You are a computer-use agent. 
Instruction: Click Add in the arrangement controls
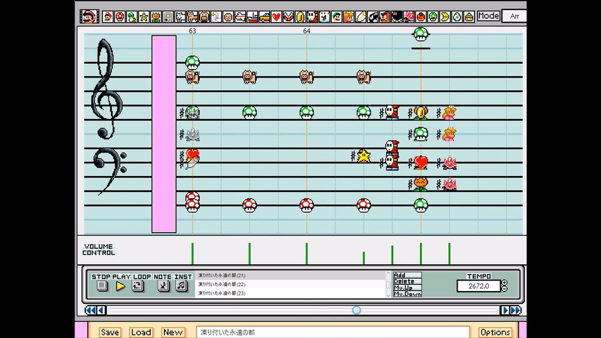coord(407,275)
